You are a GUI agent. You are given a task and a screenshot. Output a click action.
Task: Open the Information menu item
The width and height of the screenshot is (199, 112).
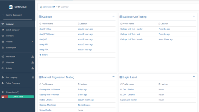pos(10,57)
